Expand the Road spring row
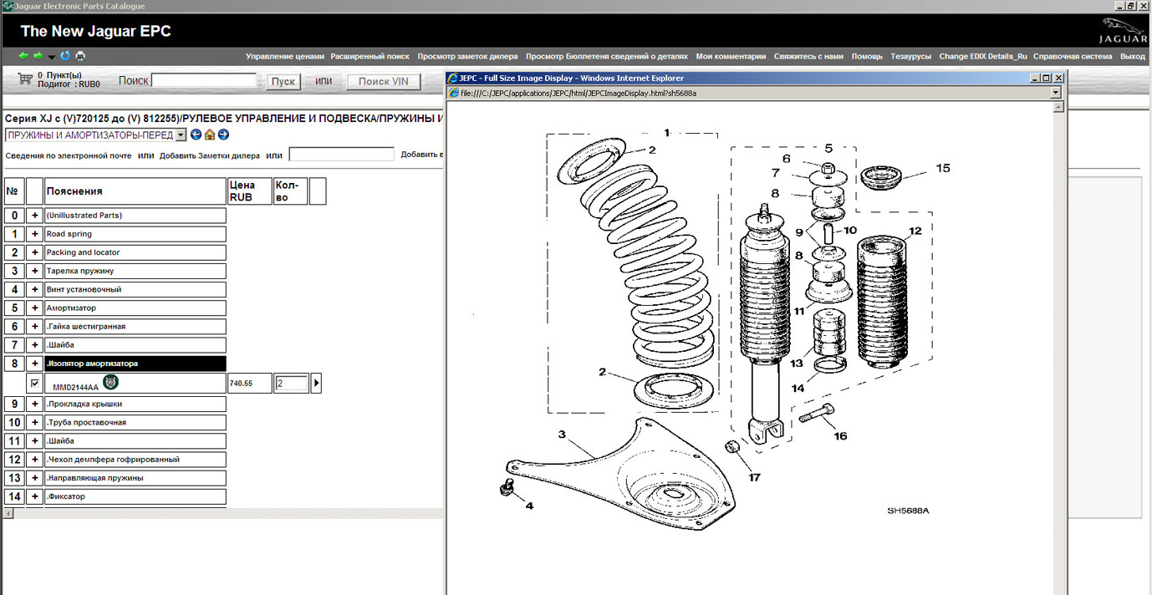 pos(34,234)
